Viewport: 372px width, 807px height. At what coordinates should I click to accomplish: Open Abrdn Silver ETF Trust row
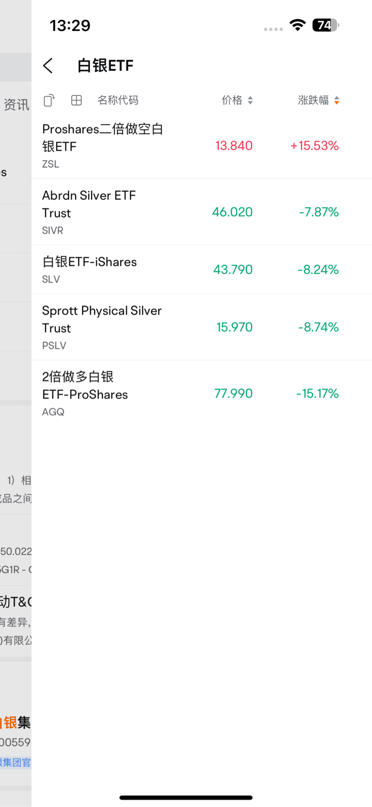point(89,212)
